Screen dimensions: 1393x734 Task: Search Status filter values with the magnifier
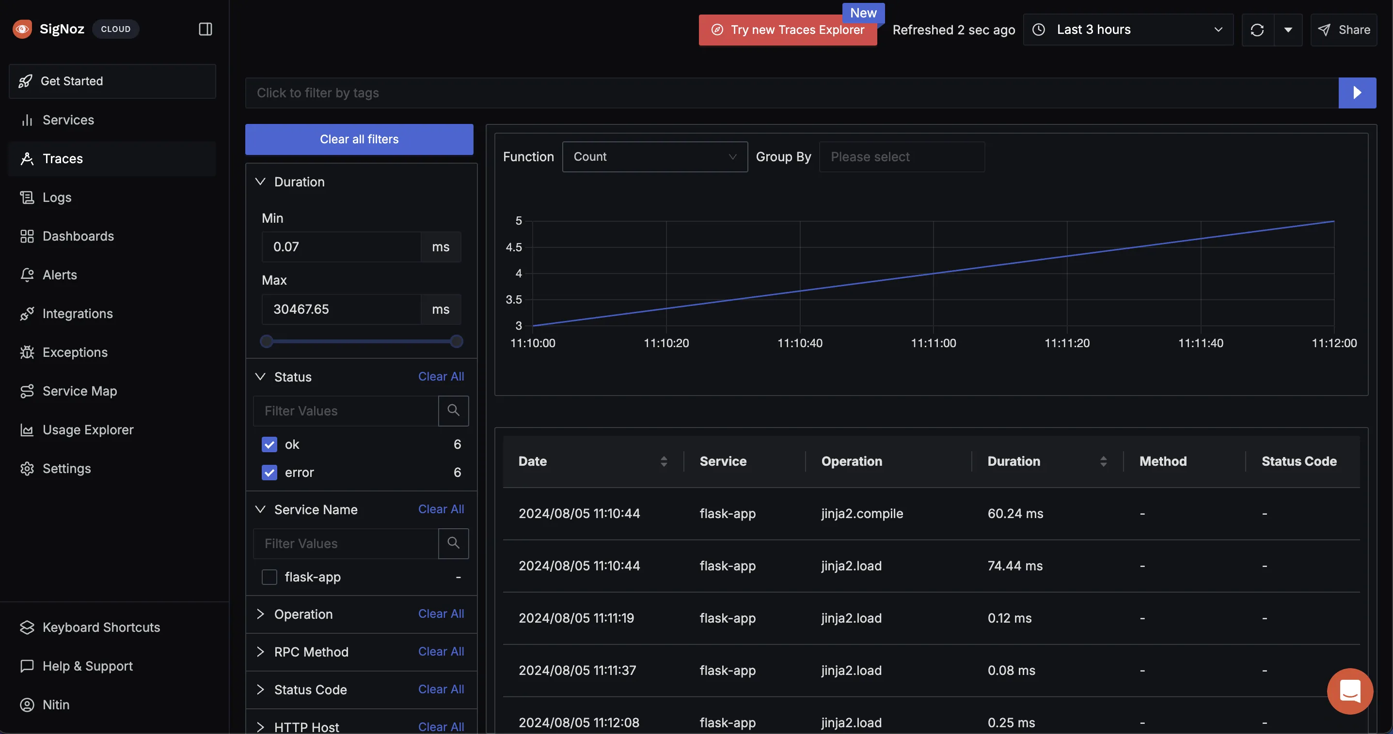pyautogui.click(x=453, y=411)
